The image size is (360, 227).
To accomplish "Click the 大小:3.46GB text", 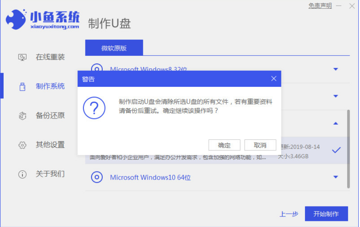I will (x=293, y=156).
